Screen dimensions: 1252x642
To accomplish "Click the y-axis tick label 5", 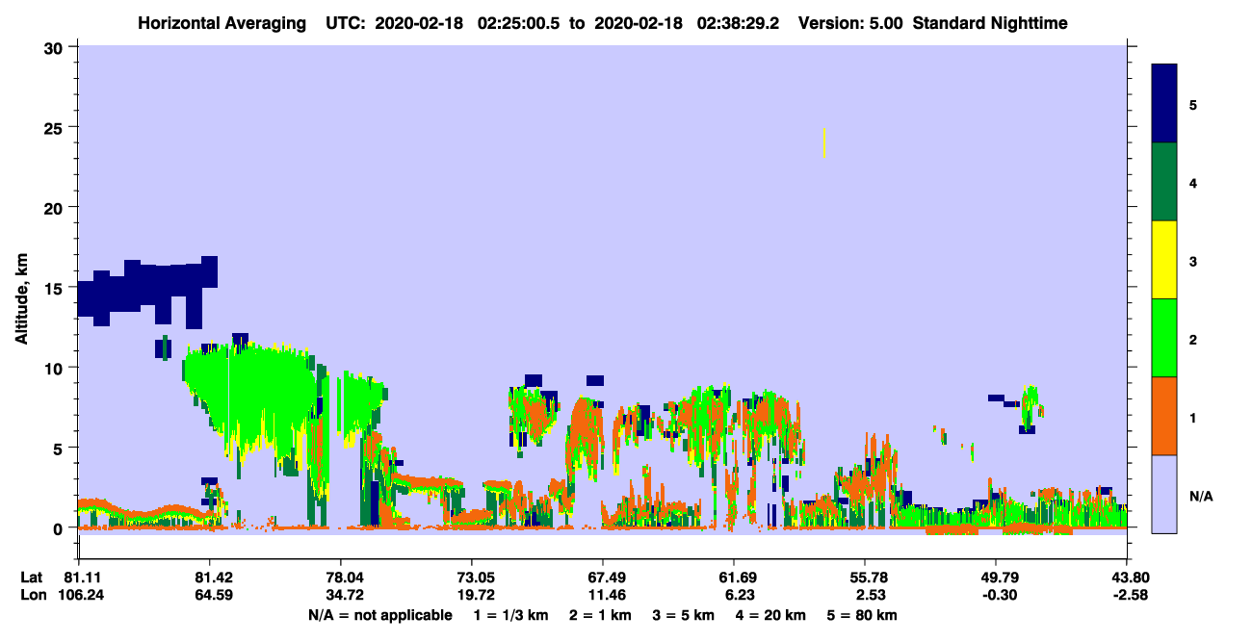I will (x=60, y=448).
